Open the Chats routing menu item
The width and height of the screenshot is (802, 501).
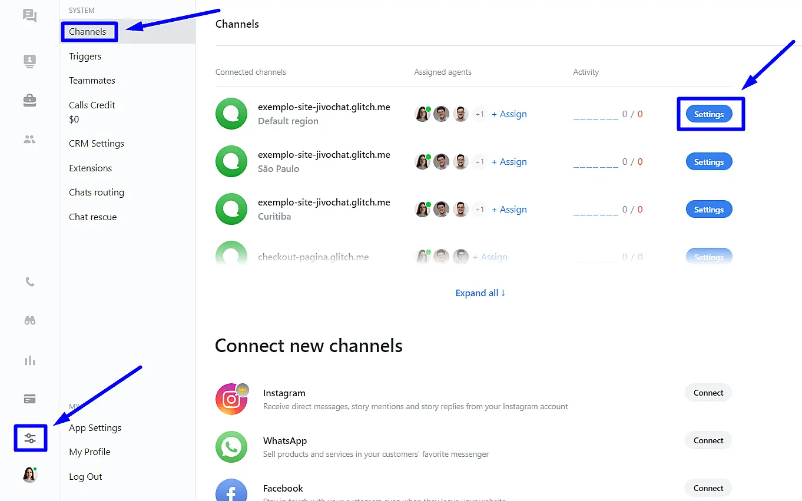97,193
